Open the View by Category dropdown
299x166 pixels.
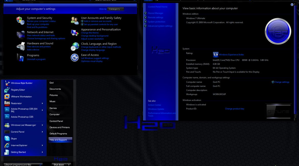pos(116,9)
